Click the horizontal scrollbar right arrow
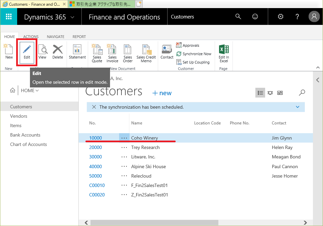The width and height of the screenshot is (323, 226). coord(305,223)
